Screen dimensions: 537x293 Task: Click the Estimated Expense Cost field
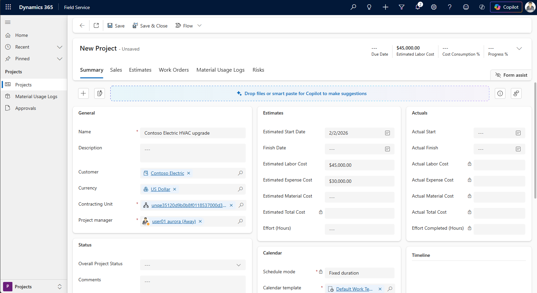pos(360,181)
